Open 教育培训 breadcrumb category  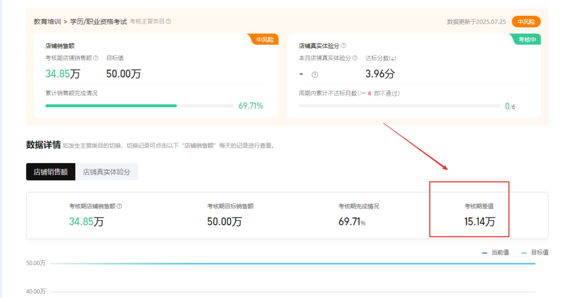click(47, 22)
